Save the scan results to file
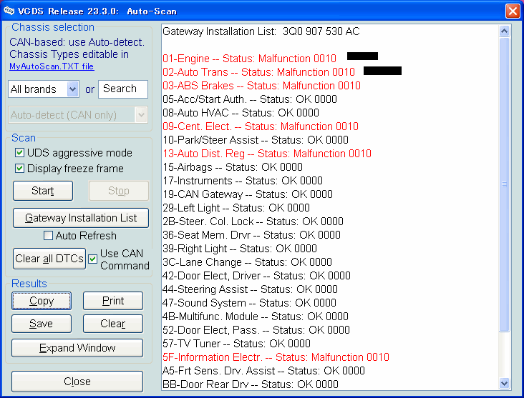 pos(42,324)
